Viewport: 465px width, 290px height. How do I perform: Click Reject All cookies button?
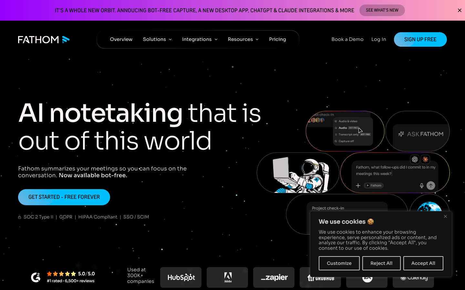click(381, 263)
